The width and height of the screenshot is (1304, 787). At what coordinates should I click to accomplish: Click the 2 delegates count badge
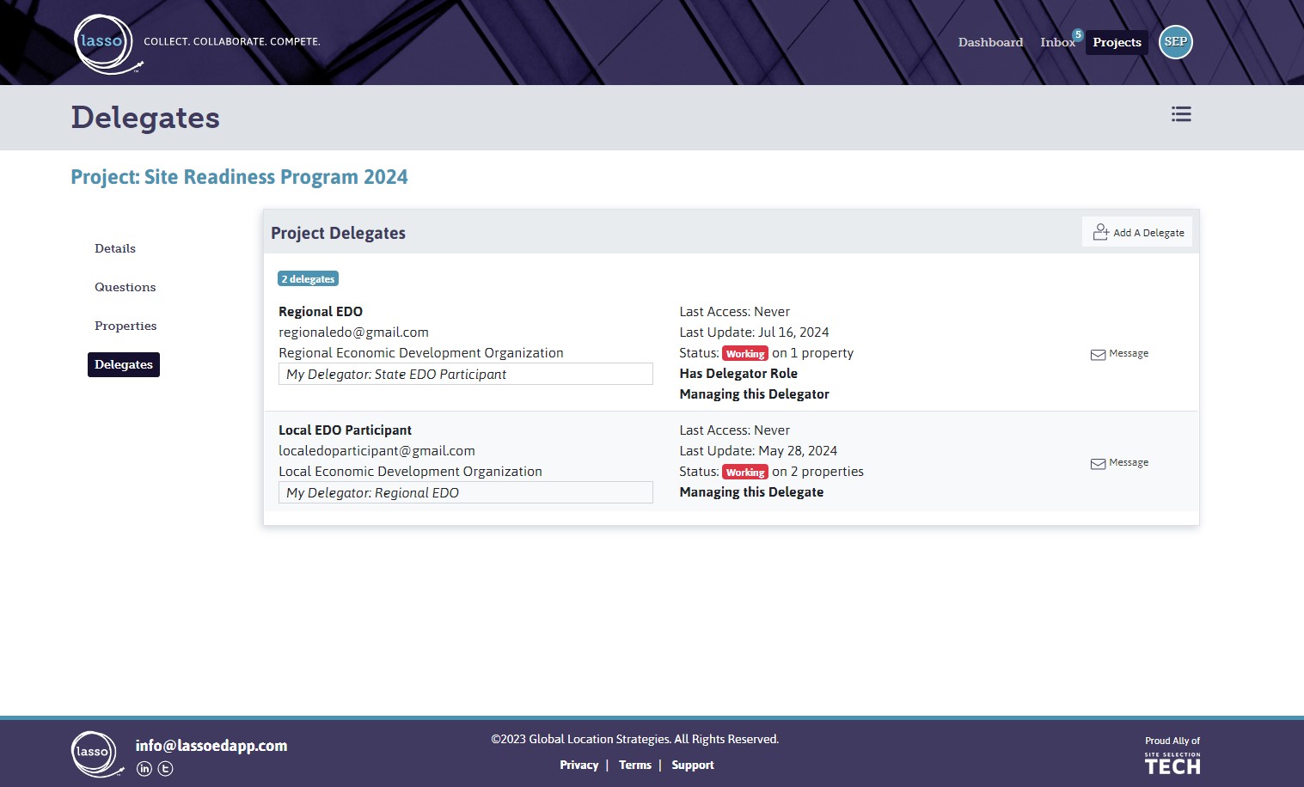click(308, 278)
